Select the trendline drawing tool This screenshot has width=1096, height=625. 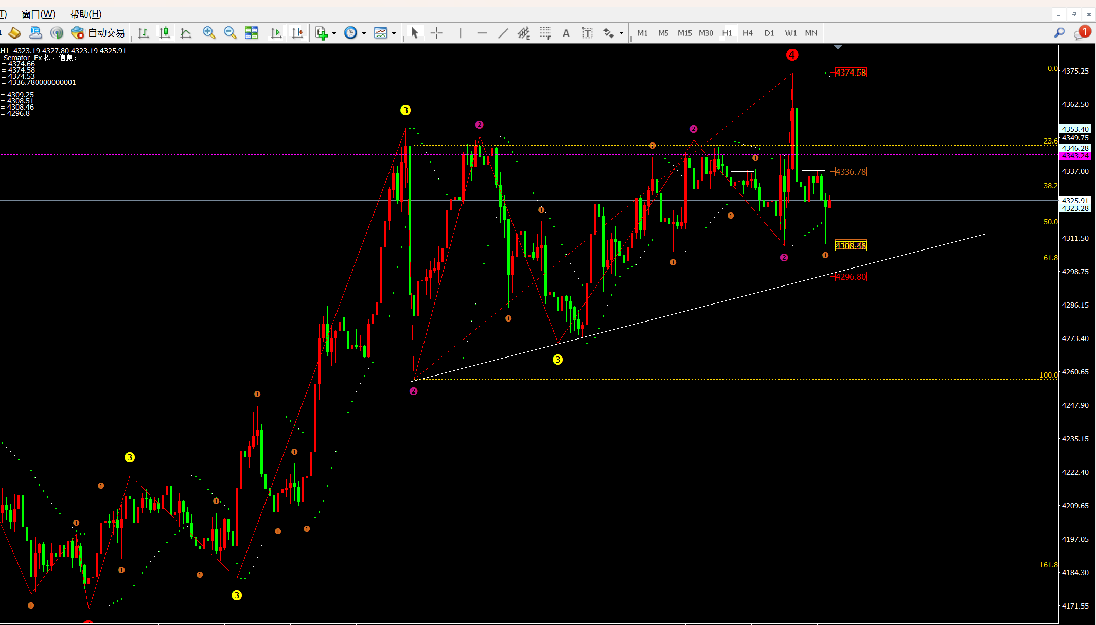click(x=503, y=33)
